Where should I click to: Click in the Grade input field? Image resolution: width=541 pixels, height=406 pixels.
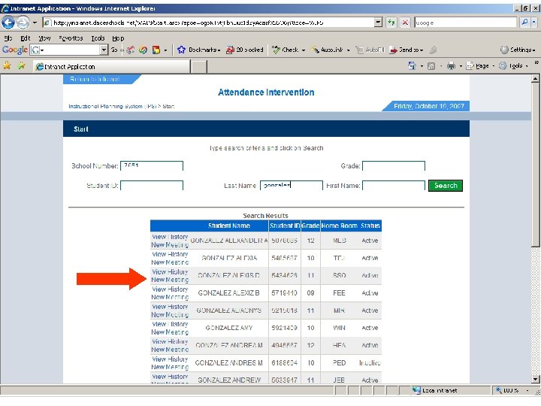coord(393,165)
